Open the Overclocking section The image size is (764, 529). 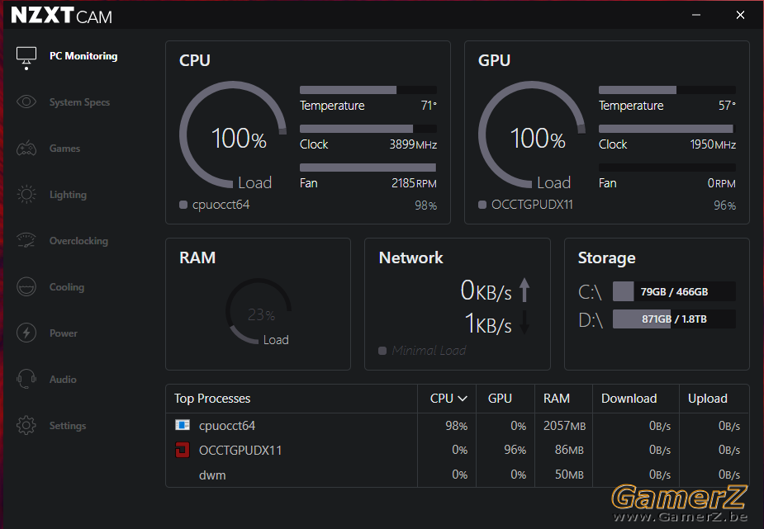78,241
